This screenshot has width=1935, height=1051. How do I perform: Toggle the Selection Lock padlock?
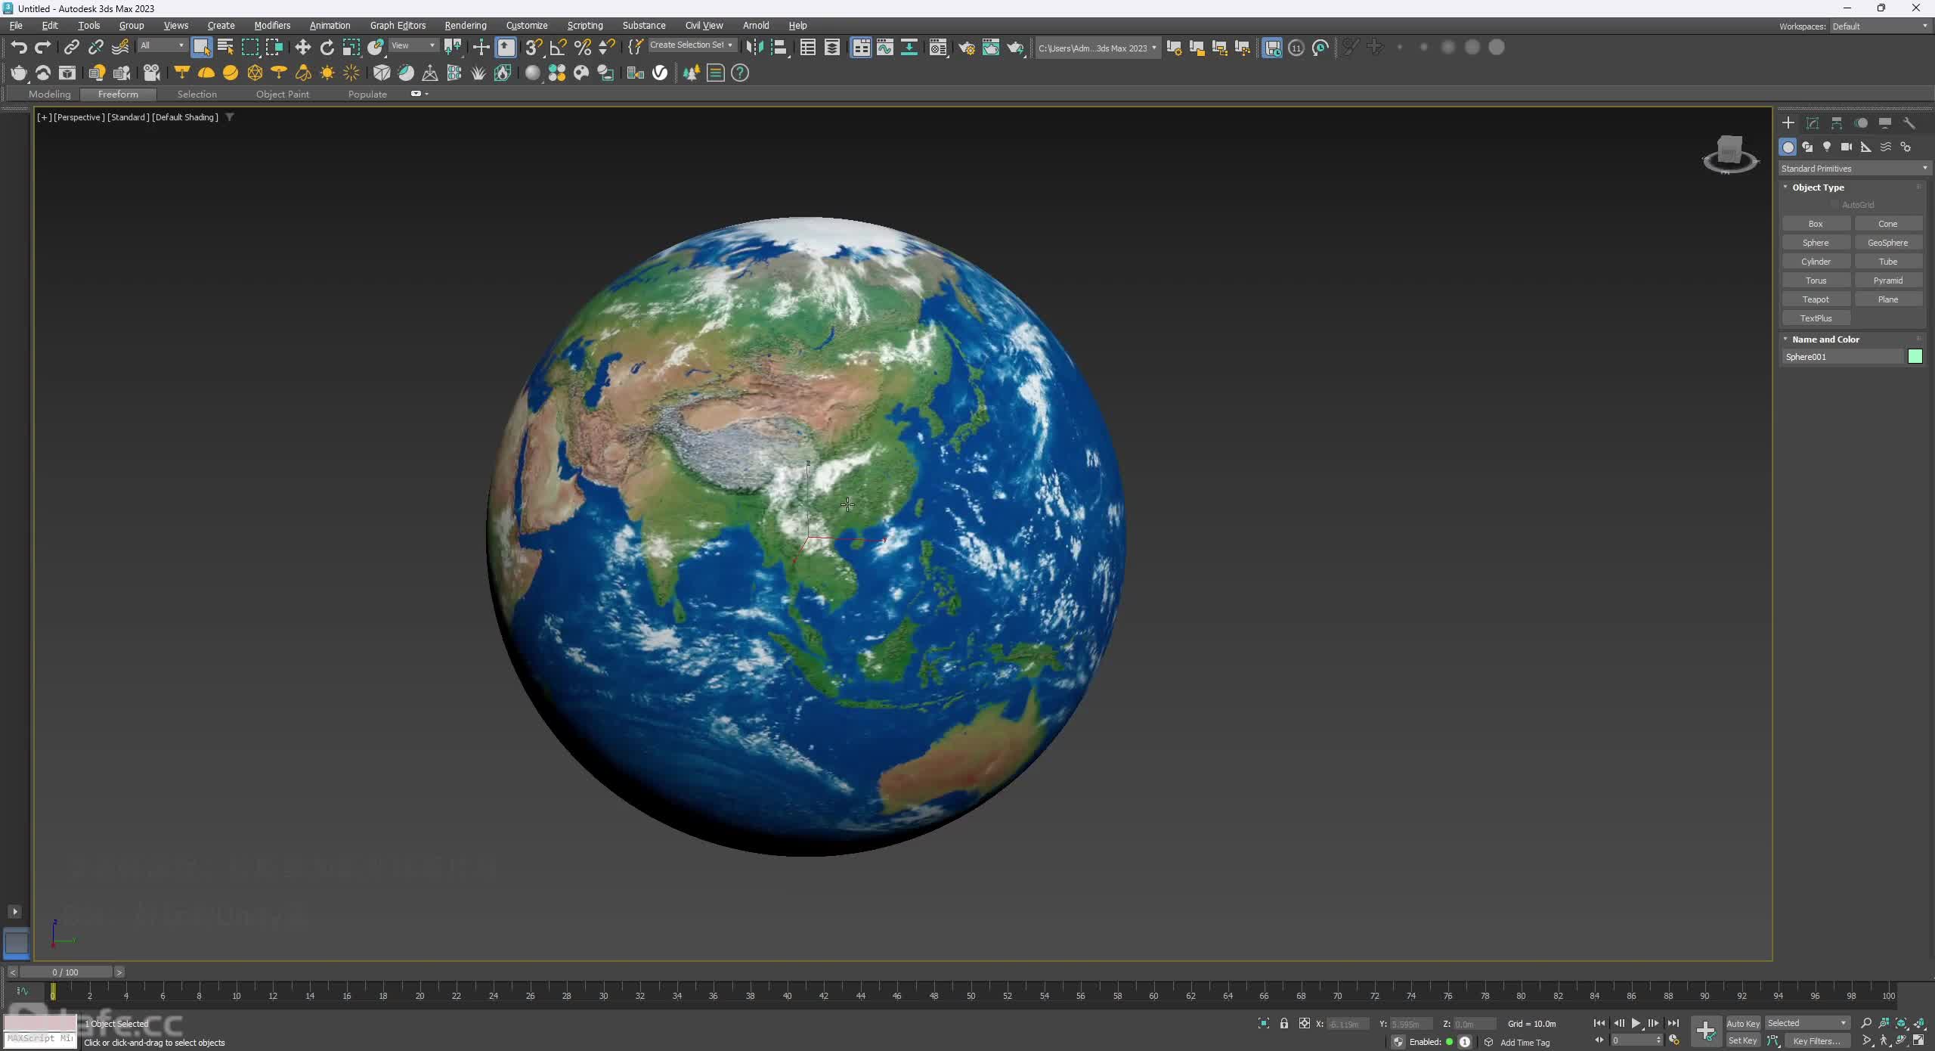(1284, 1023)
